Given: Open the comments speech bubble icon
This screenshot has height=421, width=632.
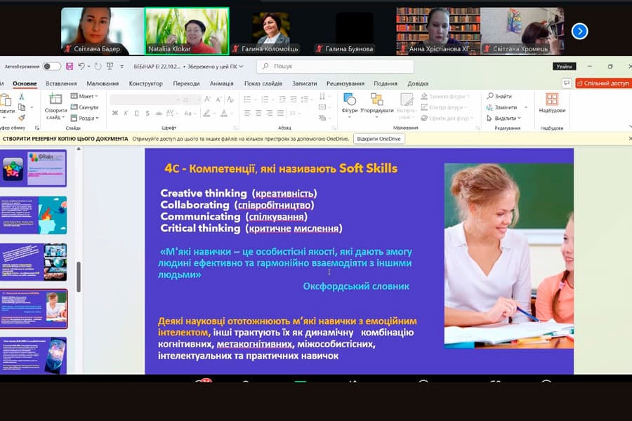Looking at the screenshot, I should 567,83.
